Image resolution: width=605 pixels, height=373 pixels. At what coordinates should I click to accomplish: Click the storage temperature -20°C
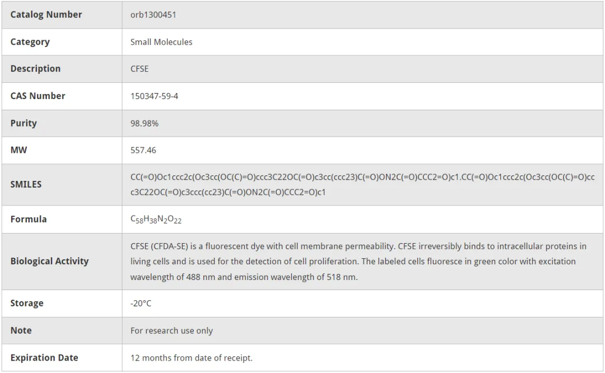(x=141, y=303)
